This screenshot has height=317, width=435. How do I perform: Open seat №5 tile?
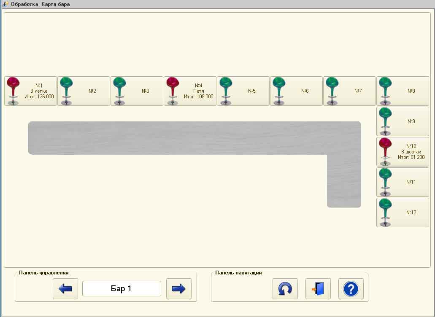click(x=243, y=91)
